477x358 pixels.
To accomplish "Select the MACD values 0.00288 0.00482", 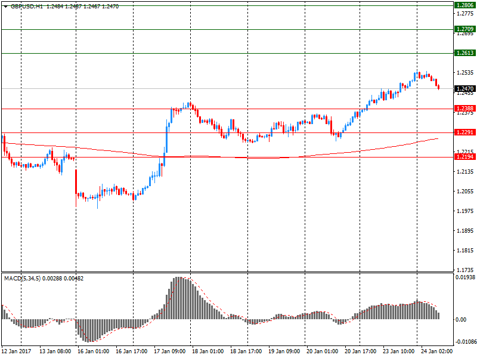I will 63,278.
